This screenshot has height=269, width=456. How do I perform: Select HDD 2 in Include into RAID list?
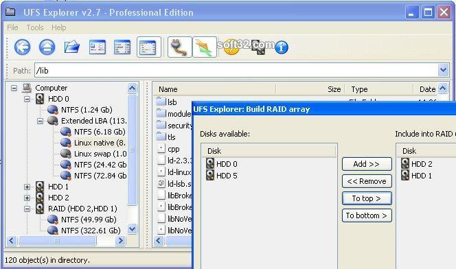(416, 164)
